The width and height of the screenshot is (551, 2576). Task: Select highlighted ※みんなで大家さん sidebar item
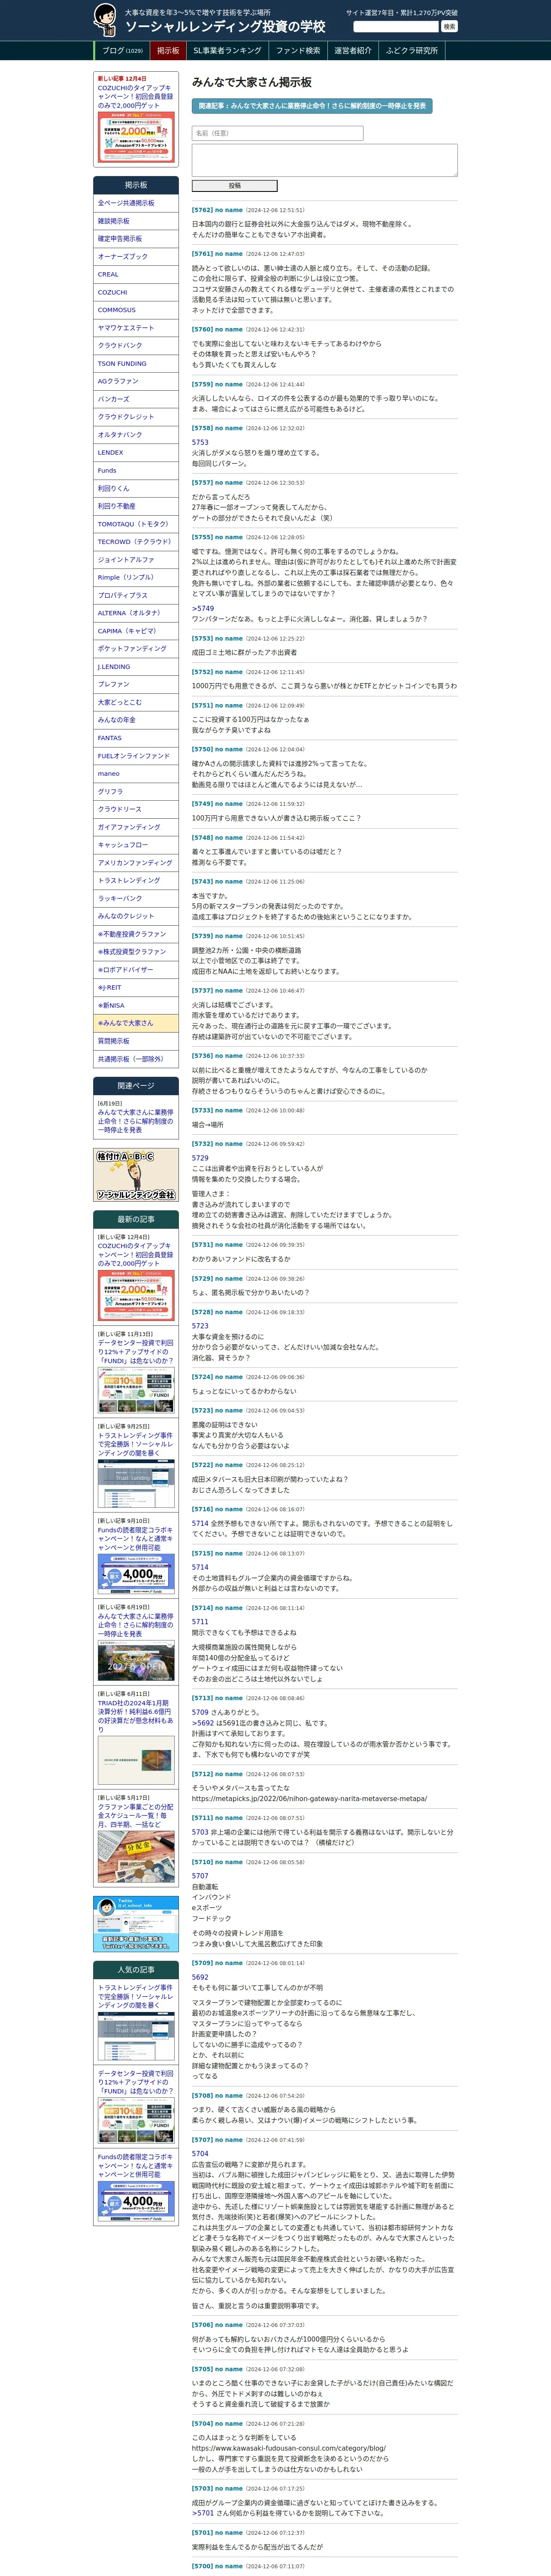tap(136, 1023)
